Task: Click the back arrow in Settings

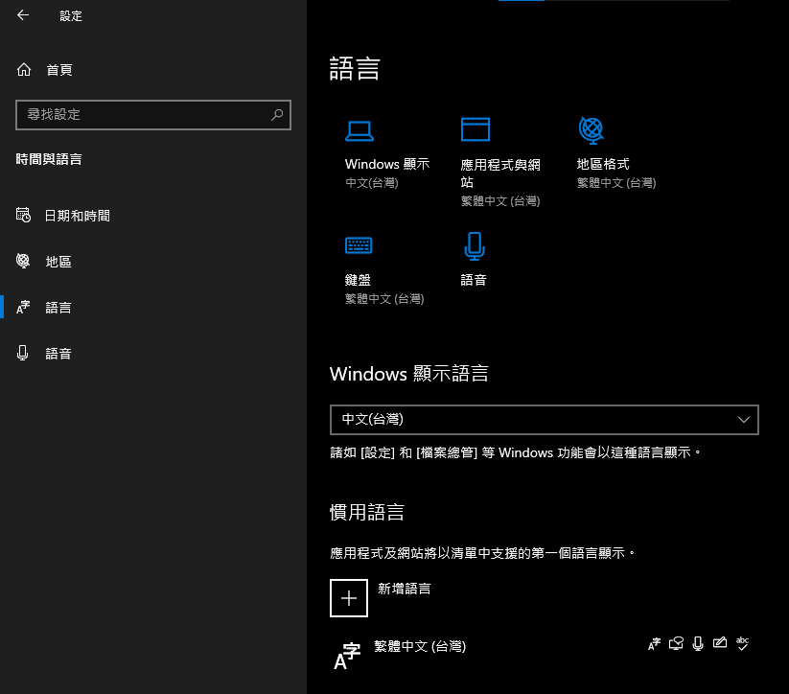Action: 23,15
